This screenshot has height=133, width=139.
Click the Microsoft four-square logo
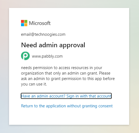(x=24, y=23)
